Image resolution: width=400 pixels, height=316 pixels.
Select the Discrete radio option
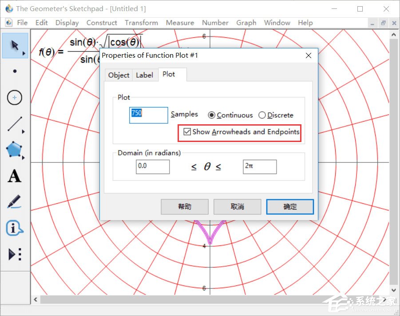click(262, 115)
